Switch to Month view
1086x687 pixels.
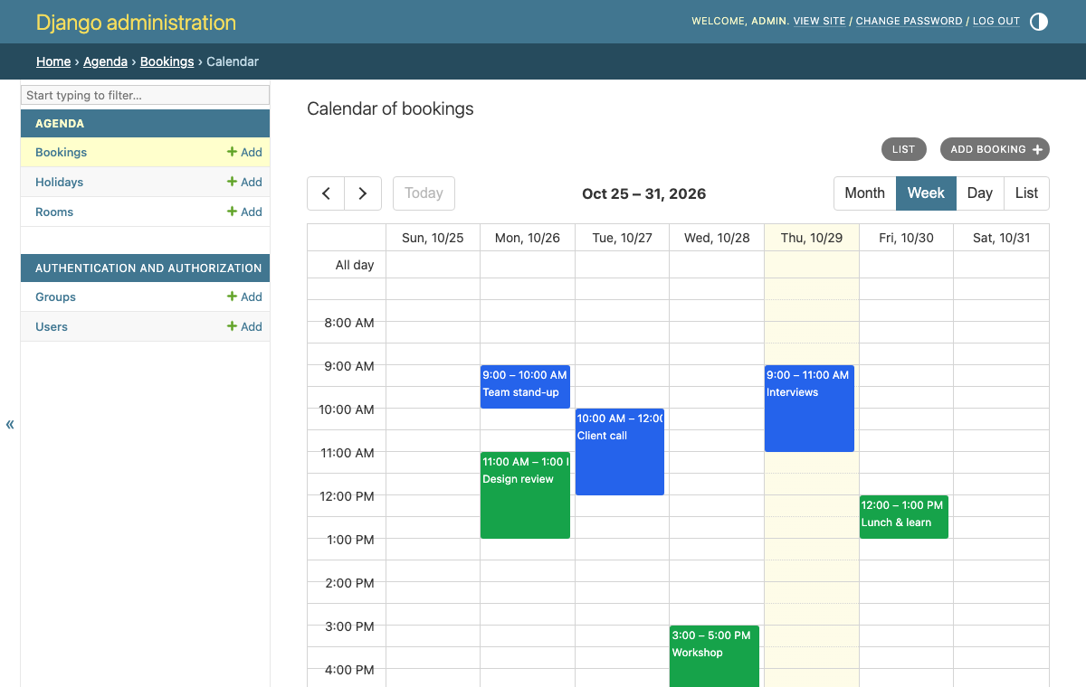point(864,193)
